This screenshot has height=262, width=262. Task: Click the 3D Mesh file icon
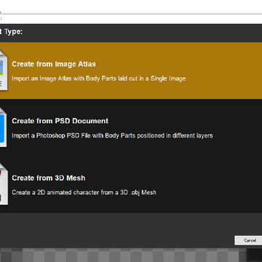point(4,184)
